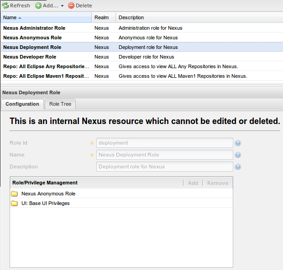Sort by the Description column header
Image resolution: width=283 pixels, height=270 pixels.
199,17
